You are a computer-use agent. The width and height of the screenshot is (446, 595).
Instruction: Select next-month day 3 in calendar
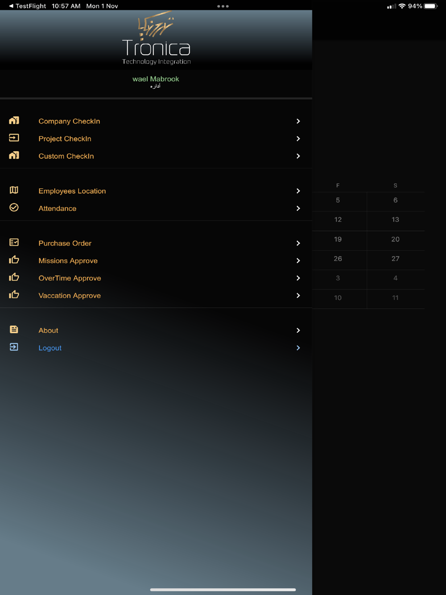[338, 278]
